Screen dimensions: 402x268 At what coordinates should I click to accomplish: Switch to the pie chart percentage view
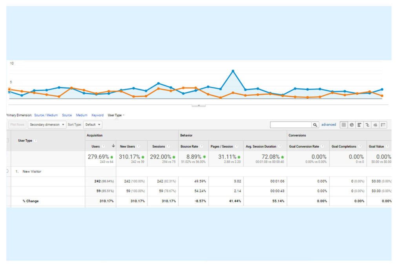[x=352, y=125]
